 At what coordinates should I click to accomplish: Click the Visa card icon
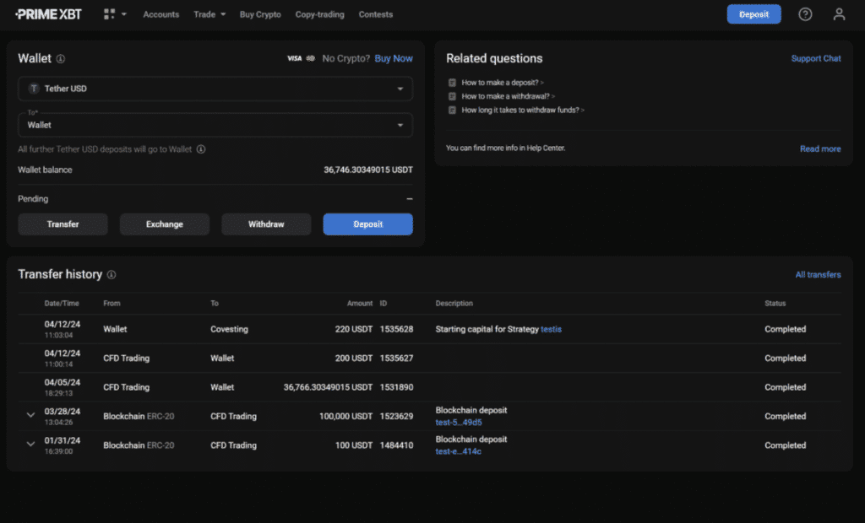click(294, 59)
